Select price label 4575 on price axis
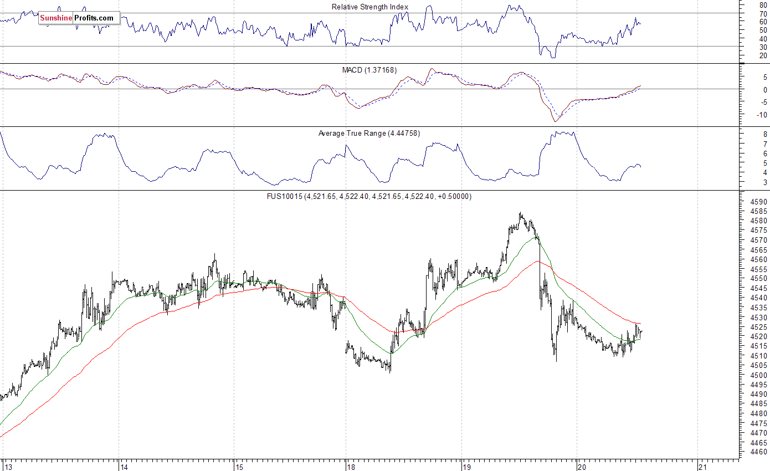The image size is (770, 471). tap(760, 231)
